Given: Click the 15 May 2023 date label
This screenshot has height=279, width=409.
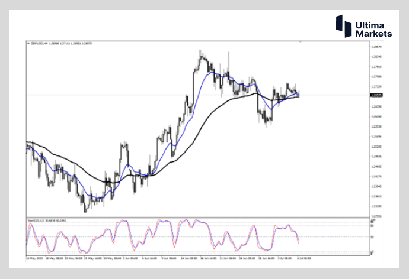Looking at the screenshot, I should pos(34,258).
